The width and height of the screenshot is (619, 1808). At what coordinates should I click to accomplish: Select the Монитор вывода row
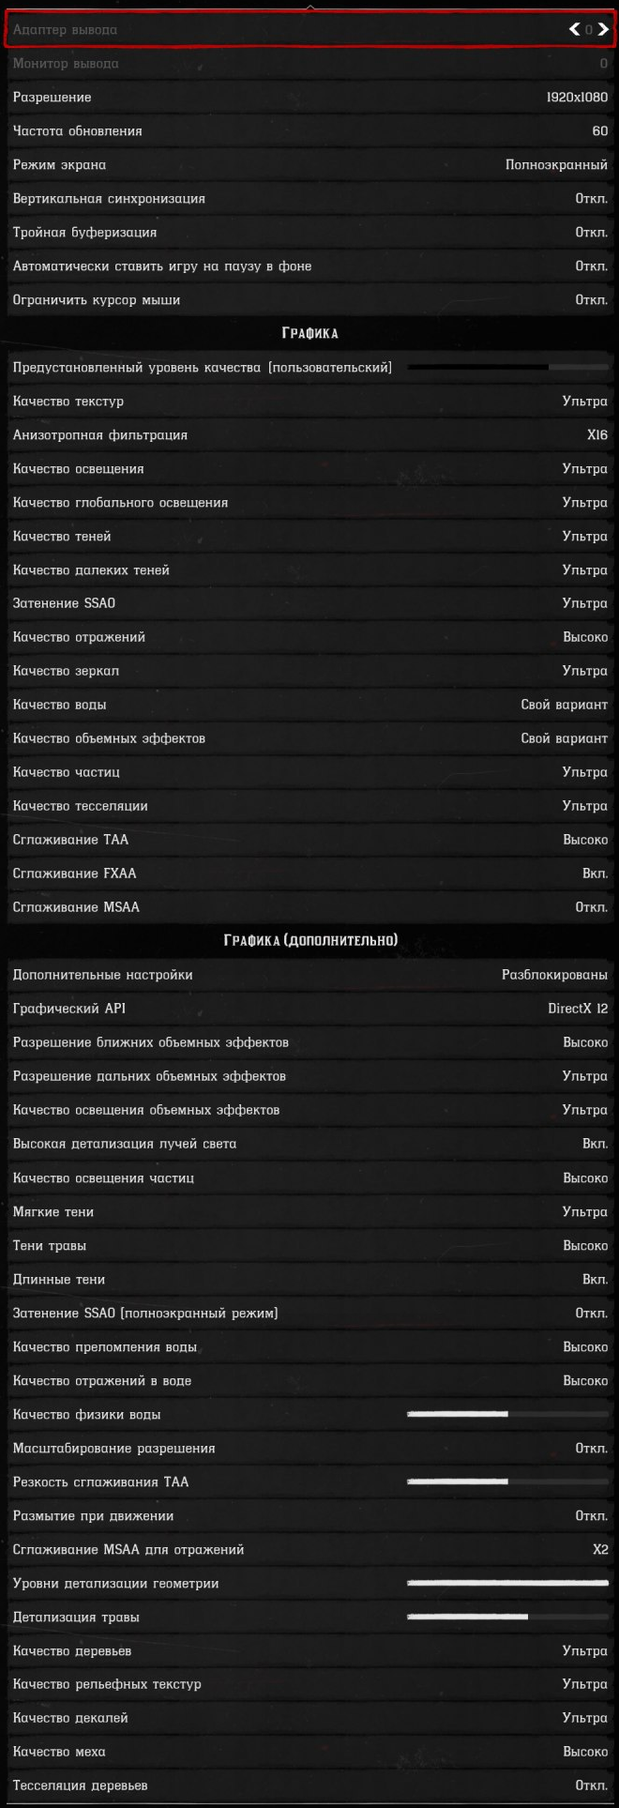click(x=309, y=64)
